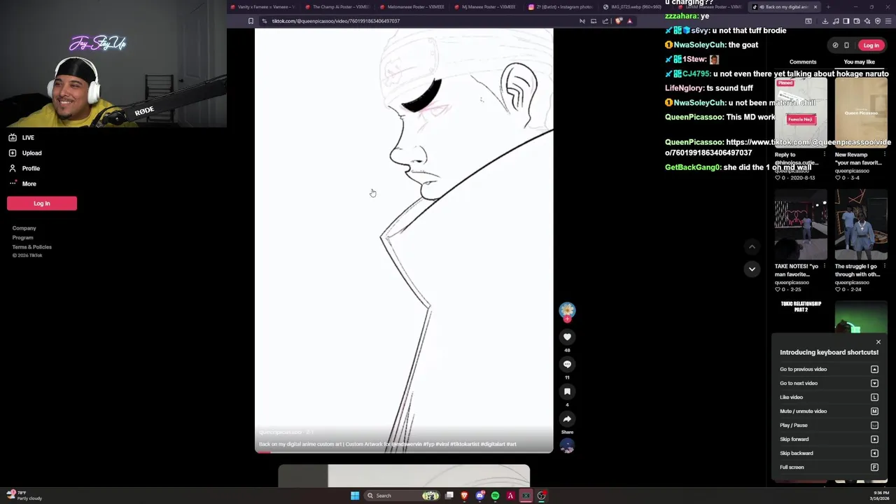Image resolution: width=896 pixels, height=504 pixels.
Task: Open a new browser tab with plus
Action: 828,7
